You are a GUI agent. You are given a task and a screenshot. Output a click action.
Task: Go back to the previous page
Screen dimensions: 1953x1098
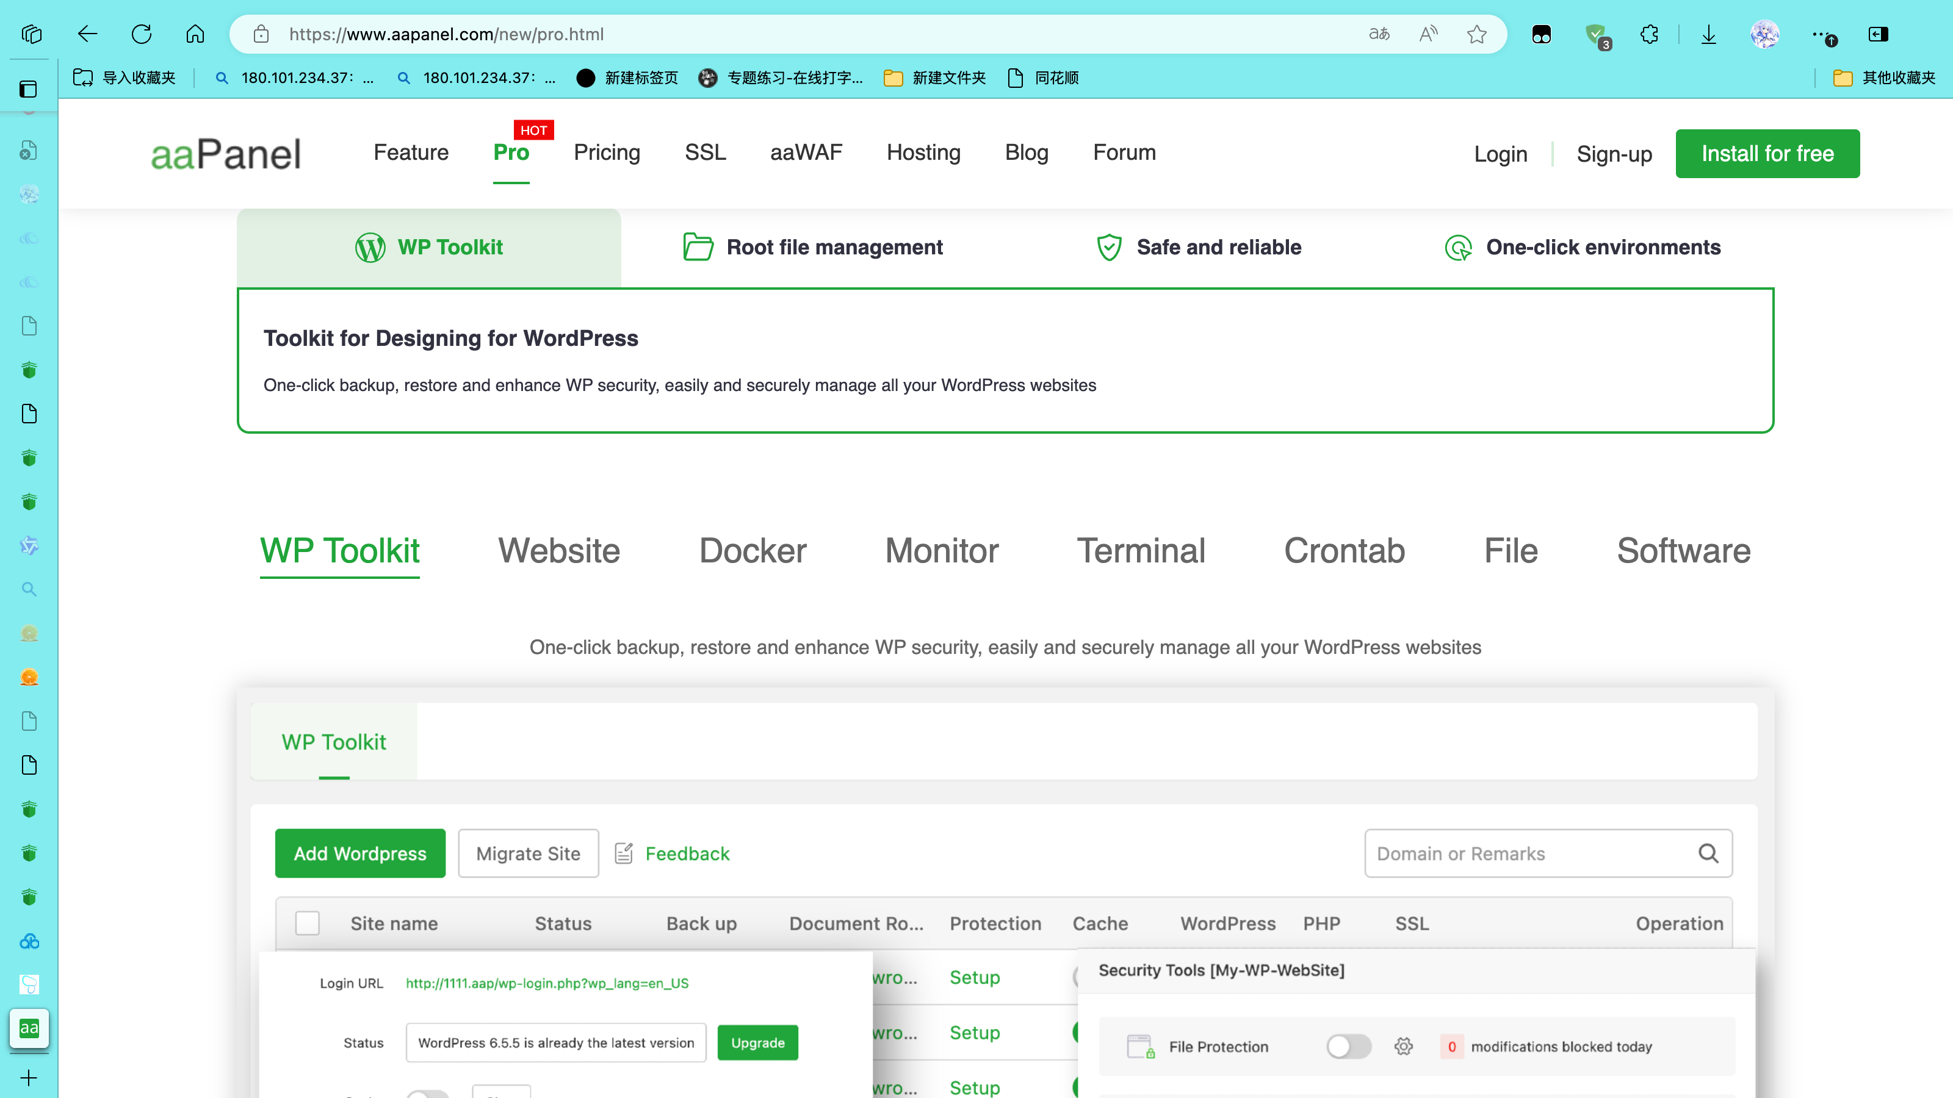[87, 34]
